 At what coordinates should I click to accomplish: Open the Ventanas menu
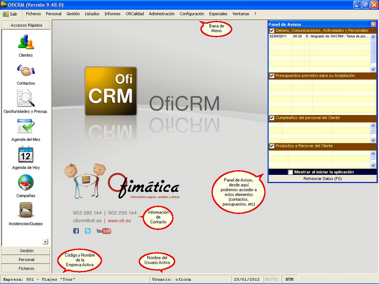(241, 14)
